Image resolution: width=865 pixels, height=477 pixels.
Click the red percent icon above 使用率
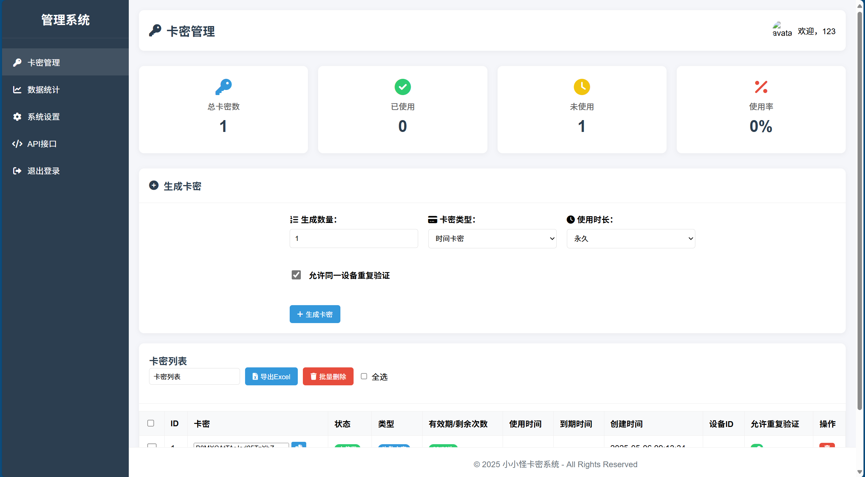click(x=761, y=87)
